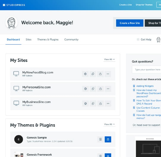Click Shop for Themes header link
161x157 pixels.
click(144, 5)
